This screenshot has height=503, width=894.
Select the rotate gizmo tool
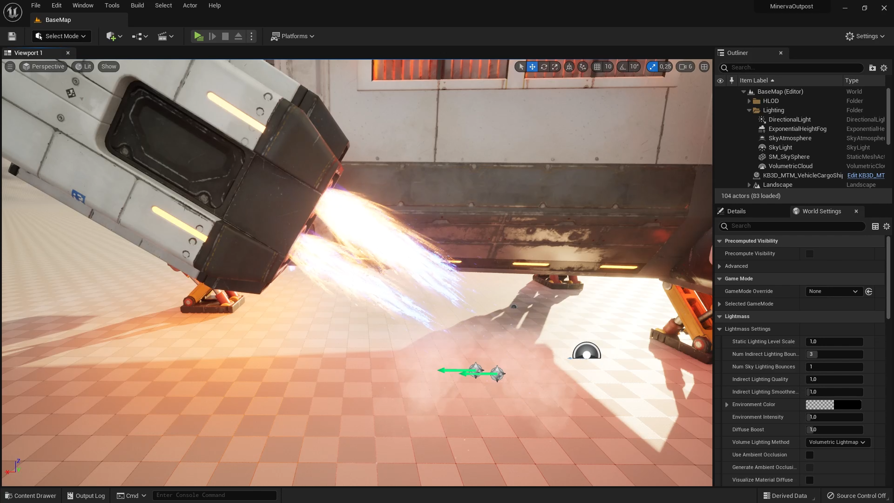[544, 67]
